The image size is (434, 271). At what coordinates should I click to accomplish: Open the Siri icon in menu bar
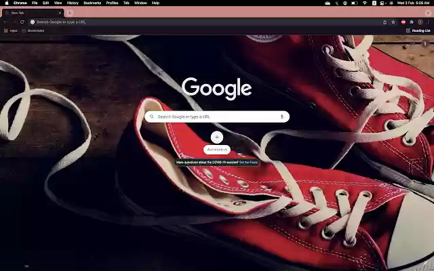pyautogui.click(x=391, y=3)
